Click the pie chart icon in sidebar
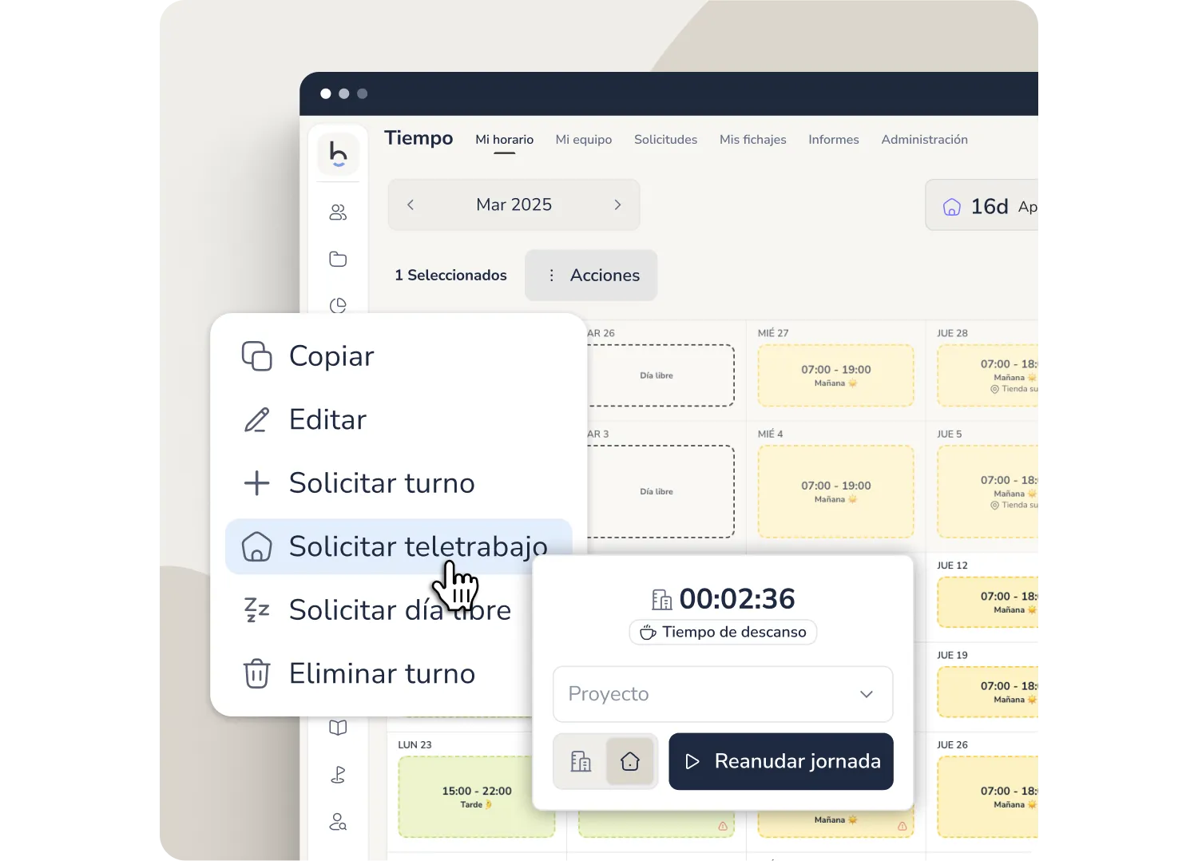Image resolution: width=1198 pixels, height=861 pixels. (x=338, y=304)
